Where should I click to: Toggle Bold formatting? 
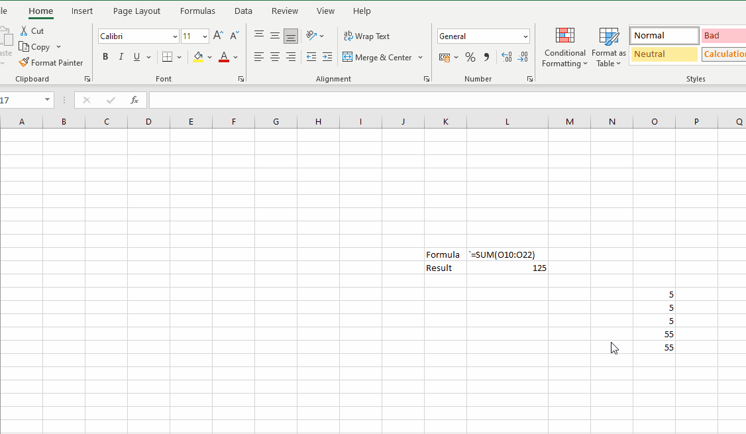click(x=105, y=58)
